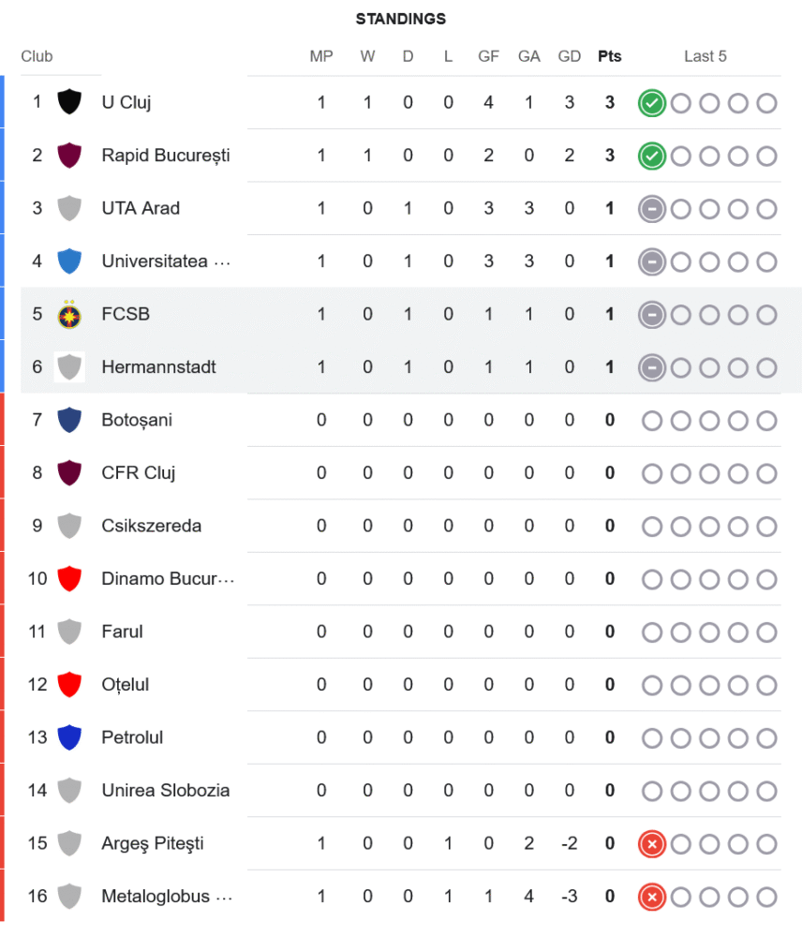Select the Farul club name
The image size is (802, 937).
122,632
